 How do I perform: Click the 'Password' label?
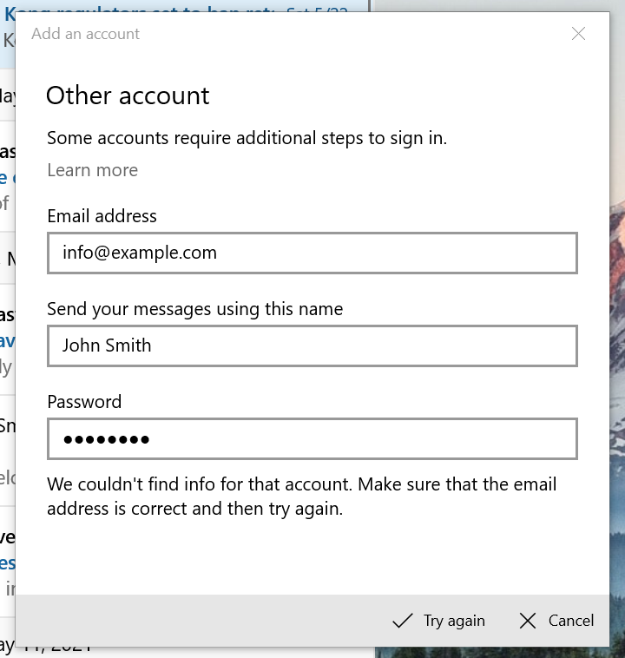coord(84,402)
